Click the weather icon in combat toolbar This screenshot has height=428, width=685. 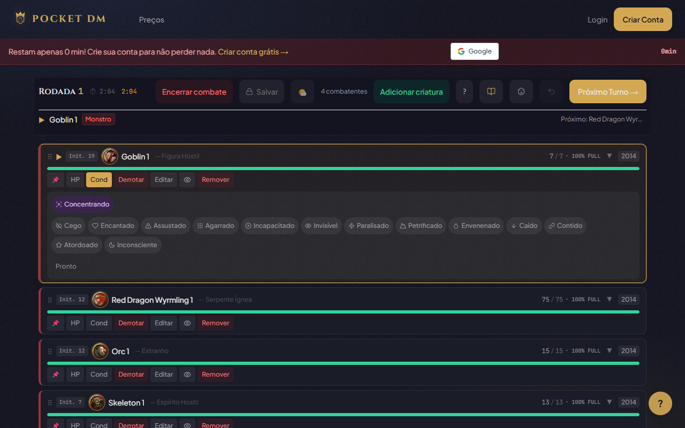click(x=302, y=91)
